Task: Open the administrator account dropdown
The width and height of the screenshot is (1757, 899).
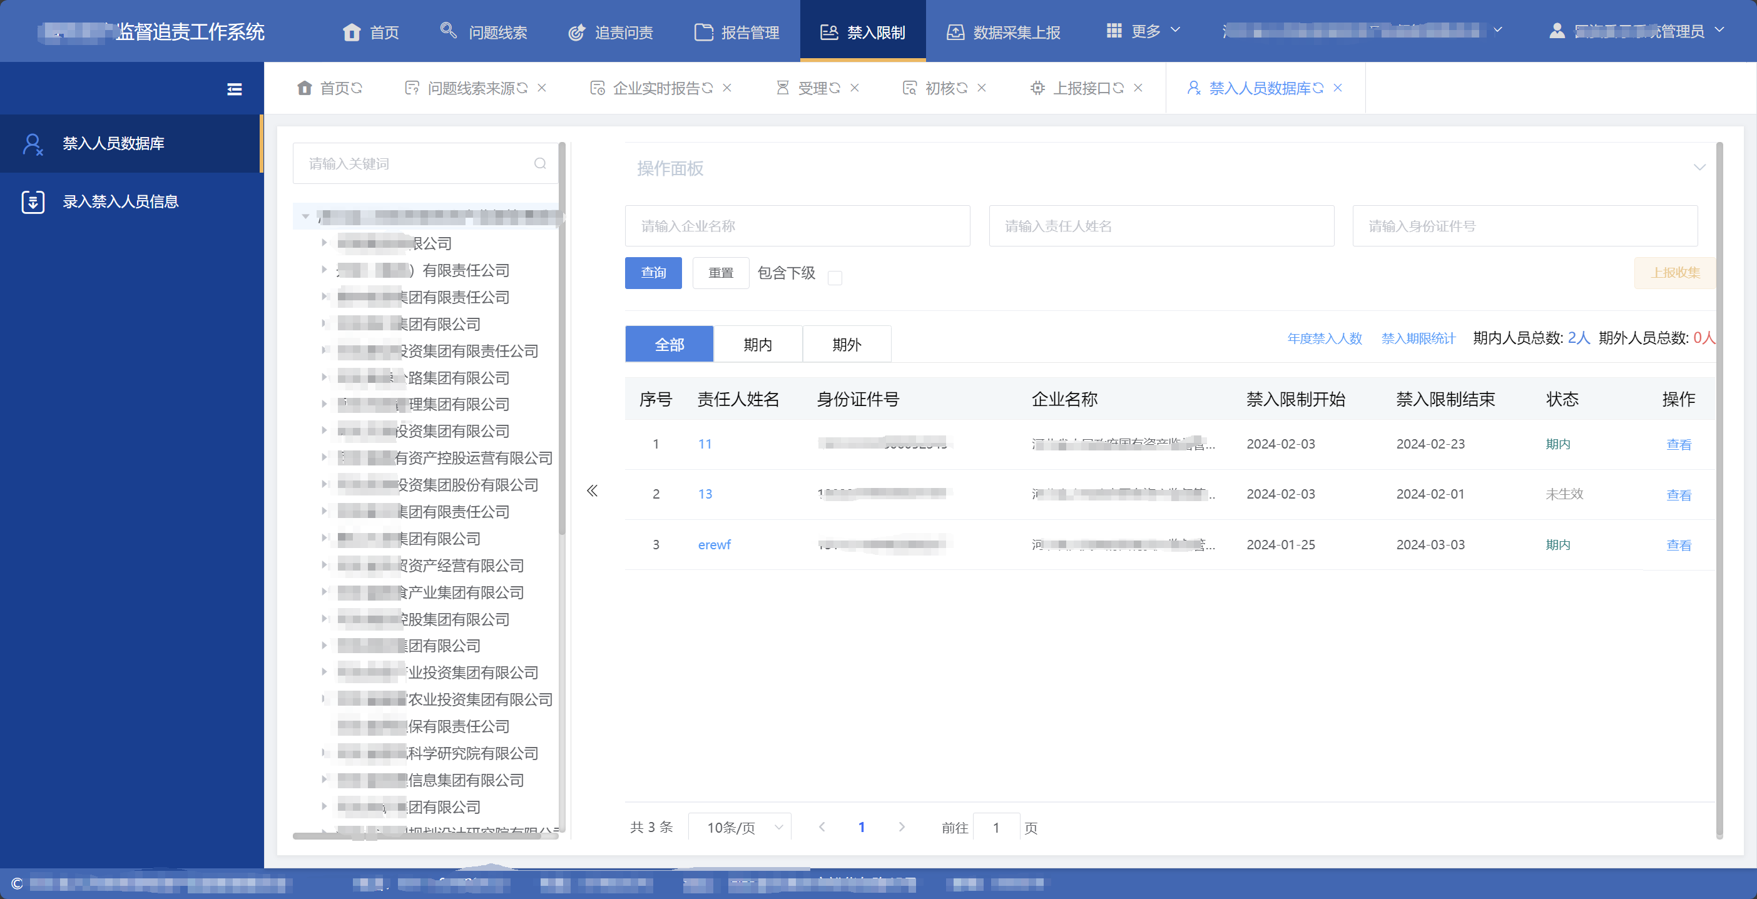Action: click(x=1637, y=31)
